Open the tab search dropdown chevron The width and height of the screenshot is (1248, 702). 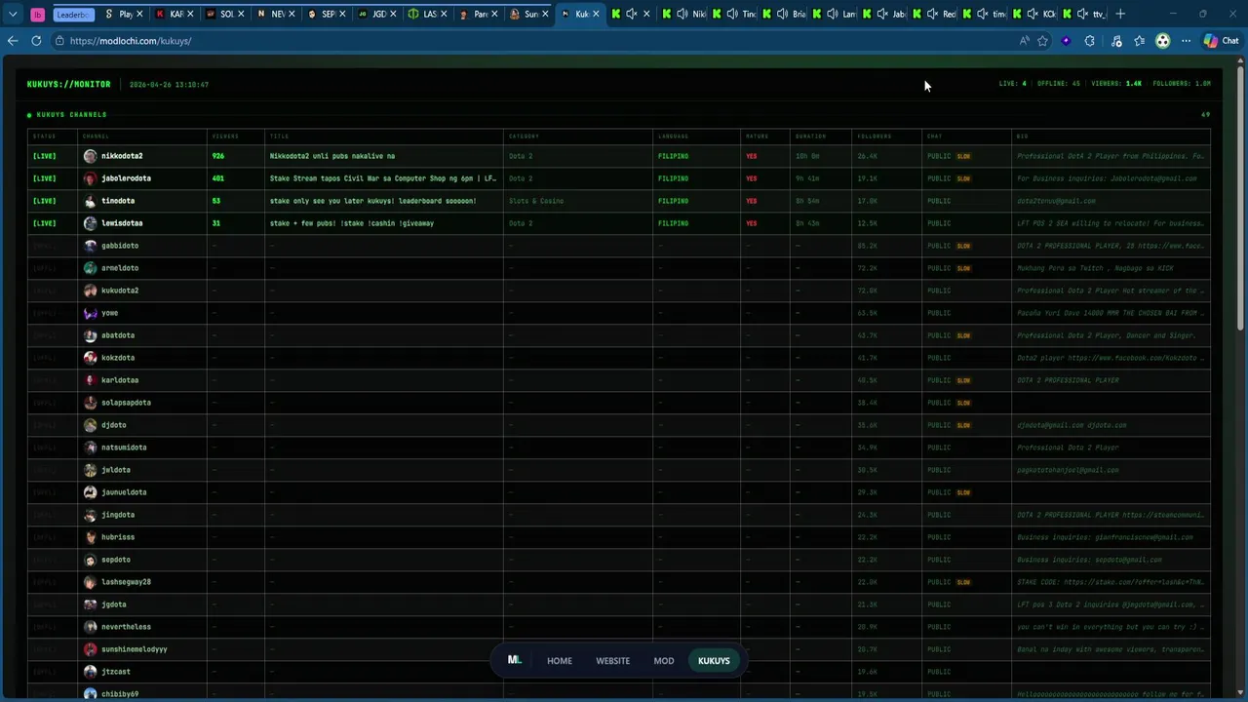(x=13, y=14)
